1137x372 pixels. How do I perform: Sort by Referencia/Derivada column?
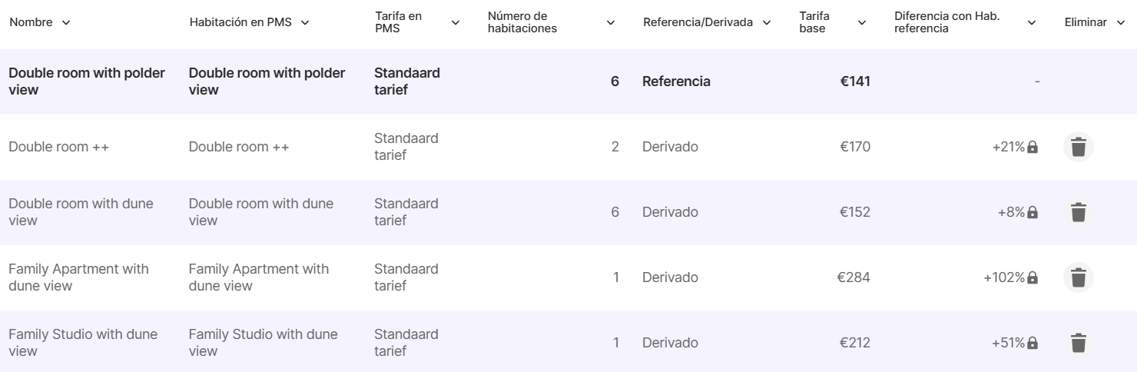pyautogui.click(x=766, y=22)
